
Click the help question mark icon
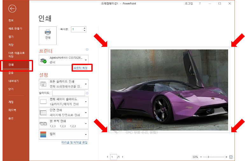pyautogui.click(x=200, y=3)
